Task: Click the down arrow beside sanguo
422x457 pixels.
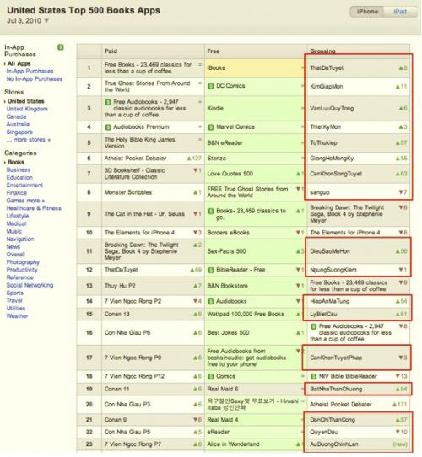Action: tap(402, 192)
